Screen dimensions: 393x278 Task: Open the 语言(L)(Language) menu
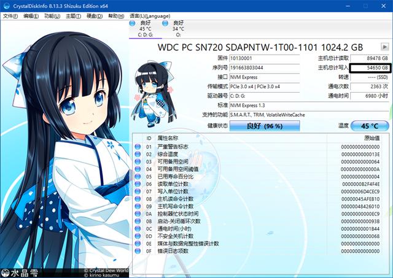[x=150, y=17]
